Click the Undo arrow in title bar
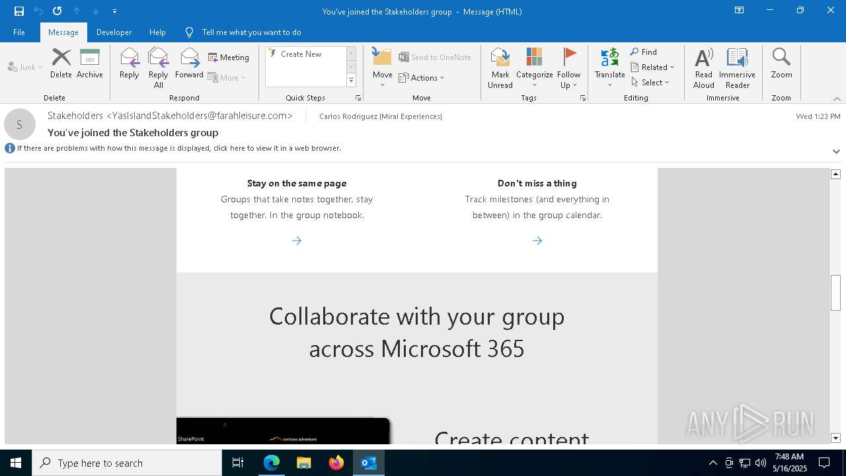 [x=38, y=11]
